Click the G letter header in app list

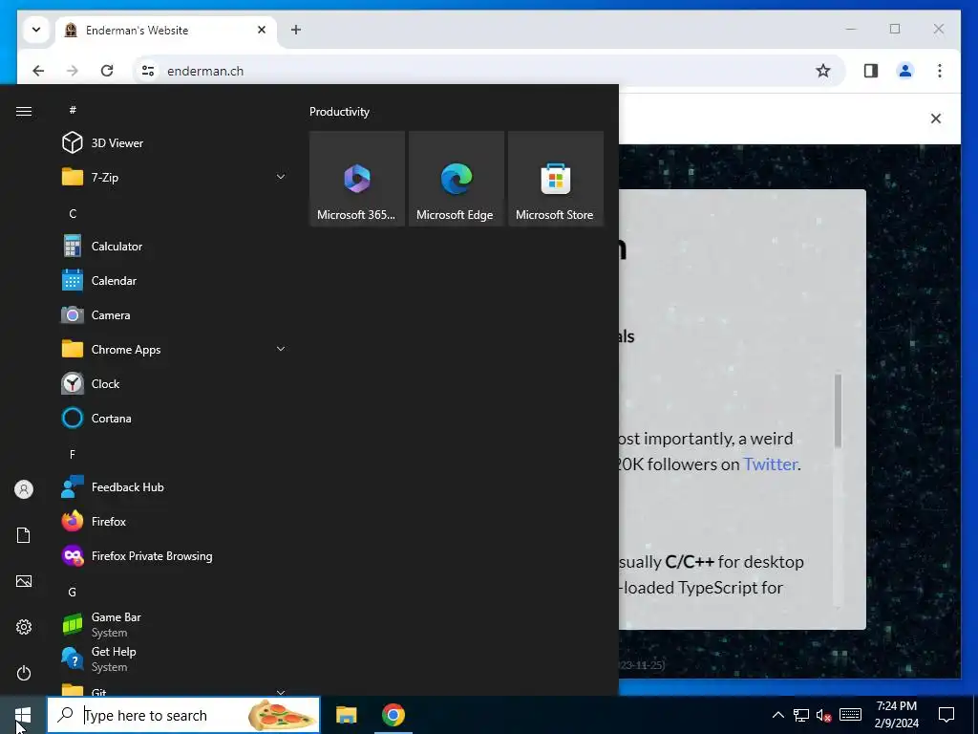(73, 592)
